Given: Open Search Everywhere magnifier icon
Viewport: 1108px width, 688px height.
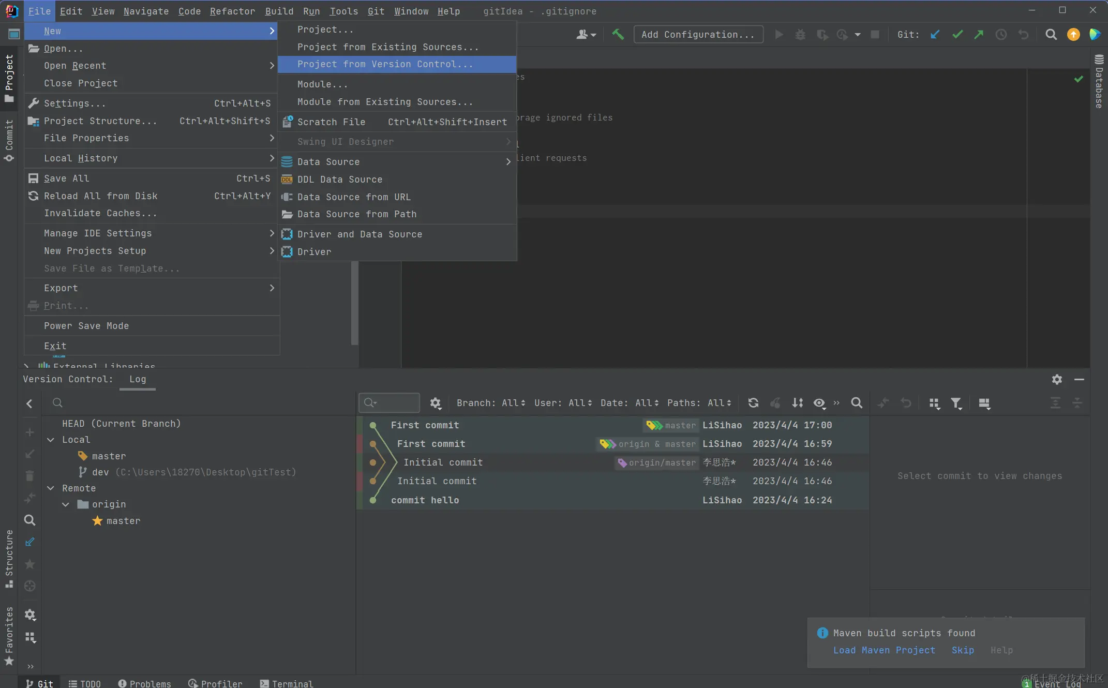Looking at the screenshot, I should [1051, 35].
